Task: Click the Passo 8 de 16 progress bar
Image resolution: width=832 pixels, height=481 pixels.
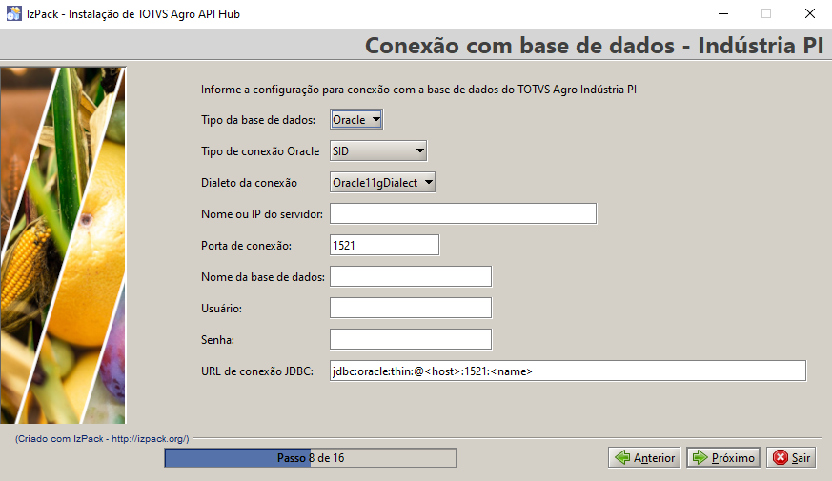Action: (310, 458)
